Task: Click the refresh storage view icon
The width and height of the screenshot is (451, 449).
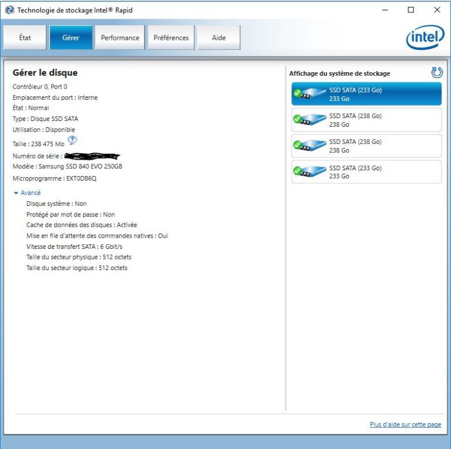Action: tap(436, 73)
